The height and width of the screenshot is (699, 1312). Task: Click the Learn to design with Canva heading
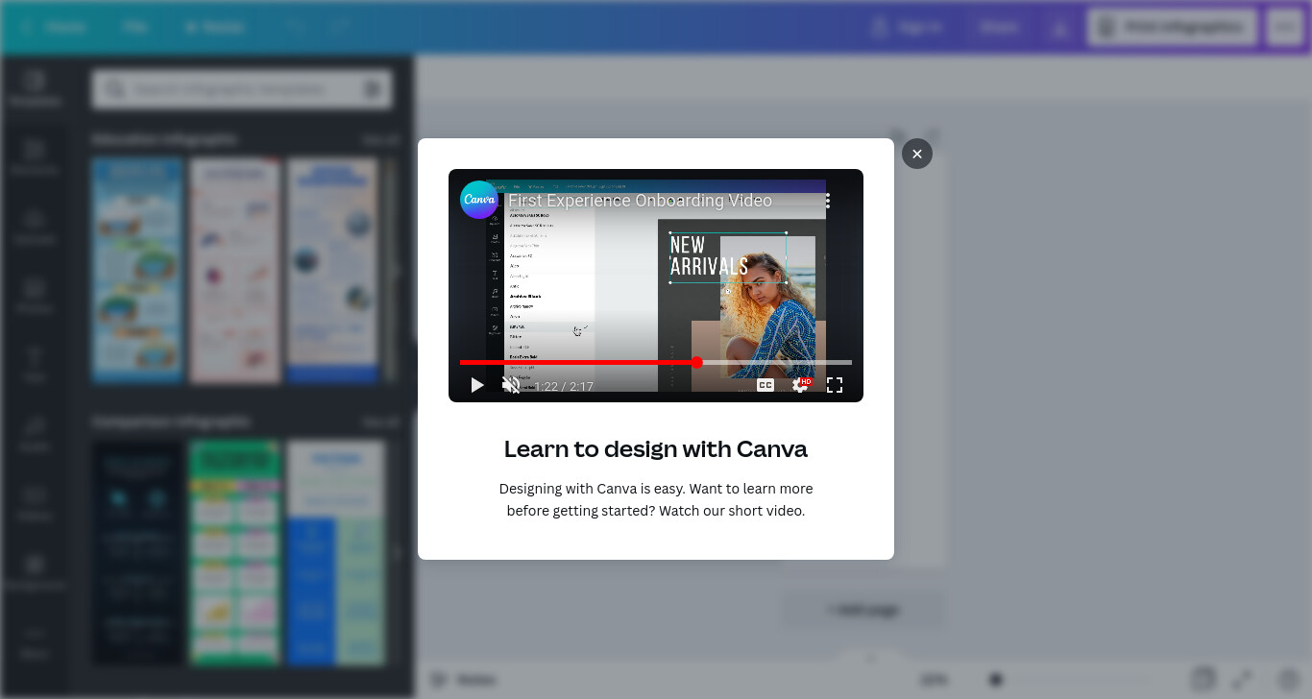pyautogui.click(x=656, y=448)
